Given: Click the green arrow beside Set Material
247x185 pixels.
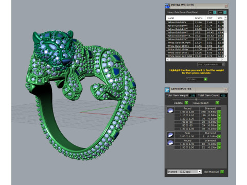Looking at the screenshot, I should point(222,172).
